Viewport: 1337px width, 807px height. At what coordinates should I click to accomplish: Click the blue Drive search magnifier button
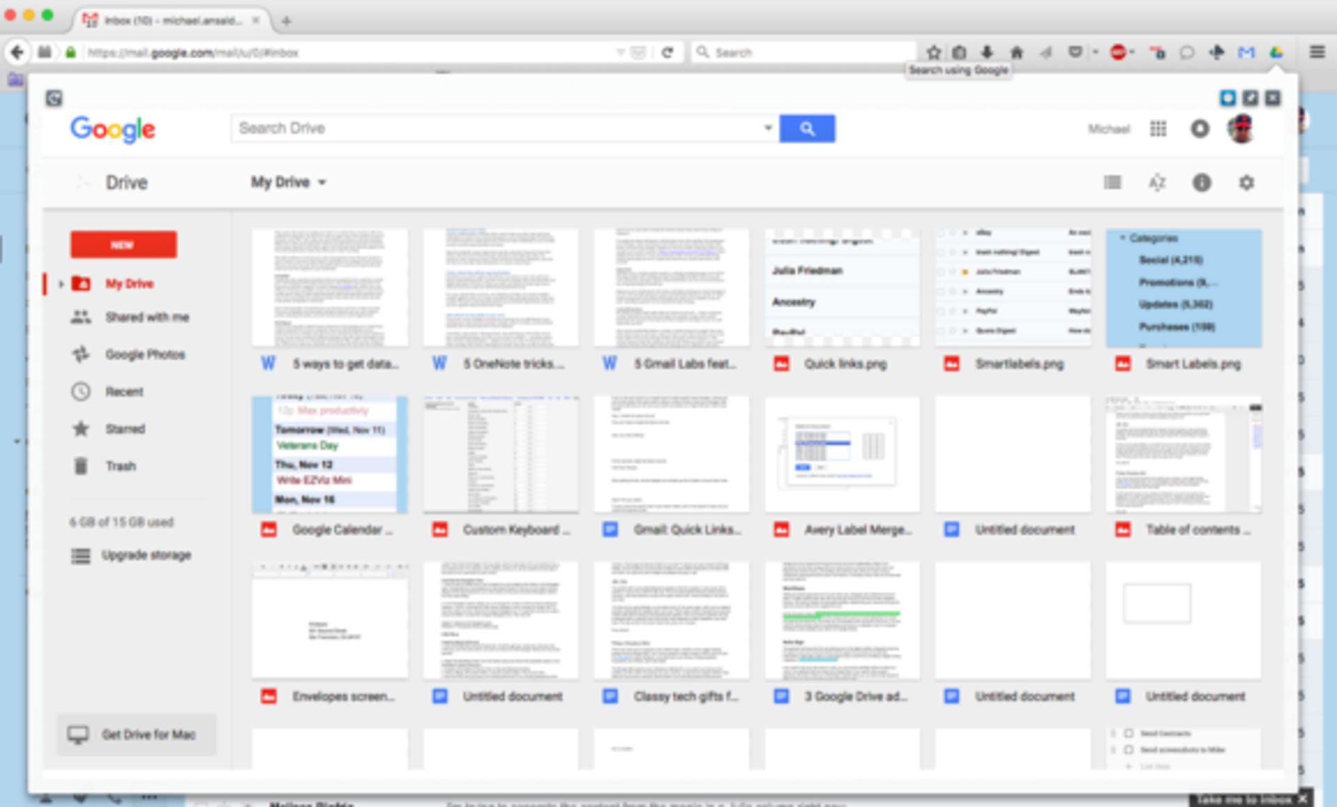point(806,129)
